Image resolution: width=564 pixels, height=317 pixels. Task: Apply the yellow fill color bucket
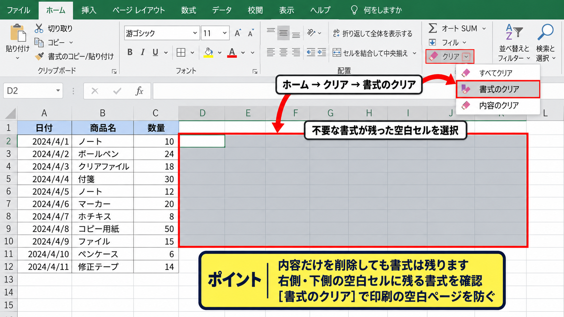pos(208,52)
